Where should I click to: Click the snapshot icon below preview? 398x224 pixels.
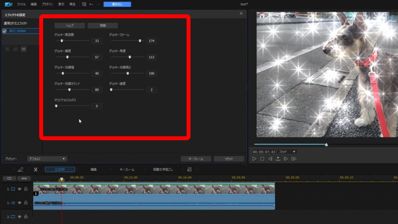coord(278,159)
